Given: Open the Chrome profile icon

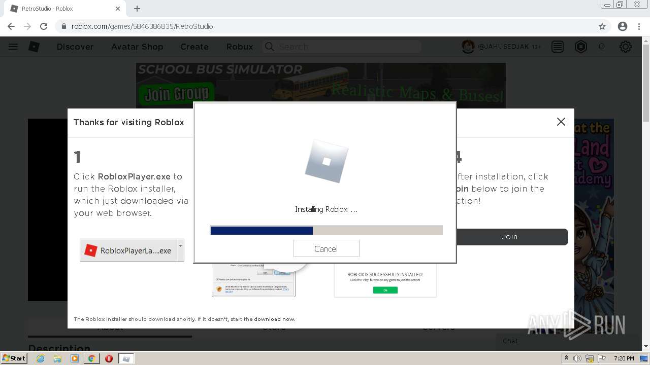Looking at the screenshot, I should point(623,26).
